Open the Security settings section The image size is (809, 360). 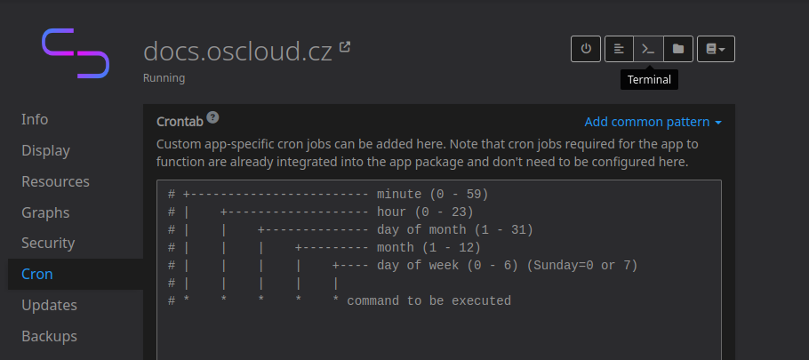[x=48, y=243]
